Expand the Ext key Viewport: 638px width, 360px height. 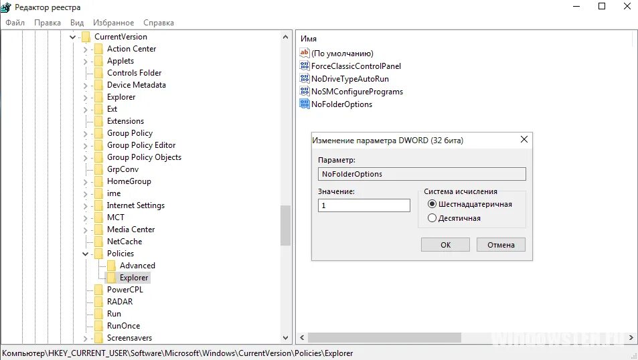pyautogui.click(x=85, y=110)
